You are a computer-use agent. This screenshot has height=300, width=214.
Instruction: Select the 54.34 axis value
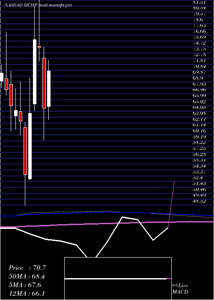[x=199, y=166]
